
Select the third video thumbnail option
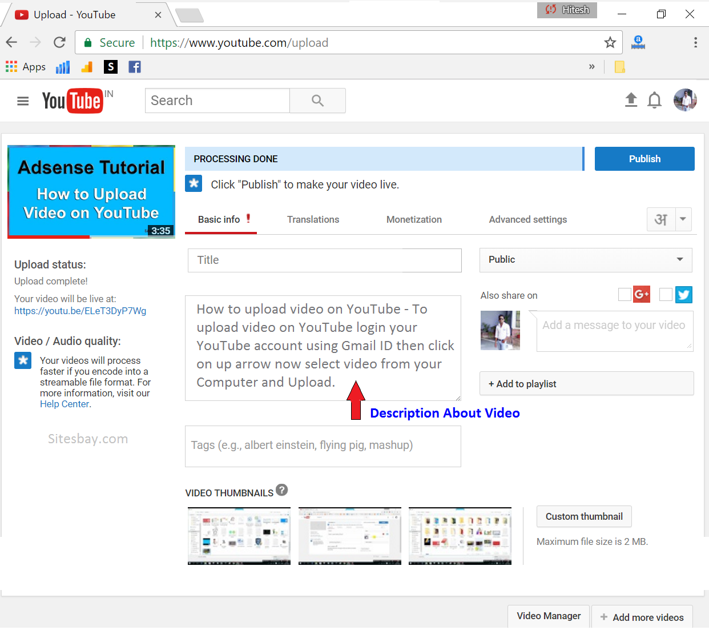pyautogui.click(x=460, y=536)
